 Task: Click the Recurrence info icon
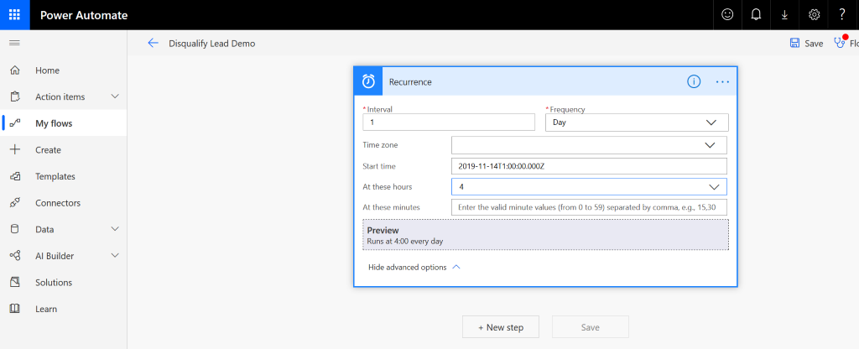(x=694, y=81)
